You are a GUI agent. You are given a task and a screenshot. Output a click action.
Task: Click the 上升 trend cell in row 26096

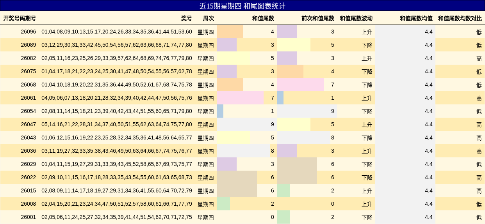367,32
